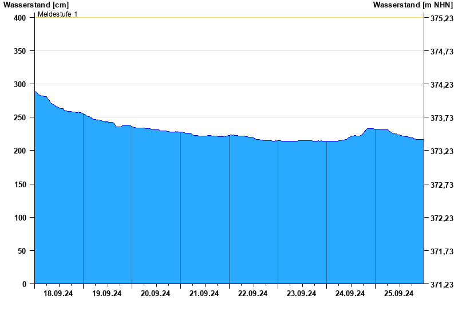Select the 24.09.24 date label
Viewport: 458px width, 315px height.
[x=350, y=294]
